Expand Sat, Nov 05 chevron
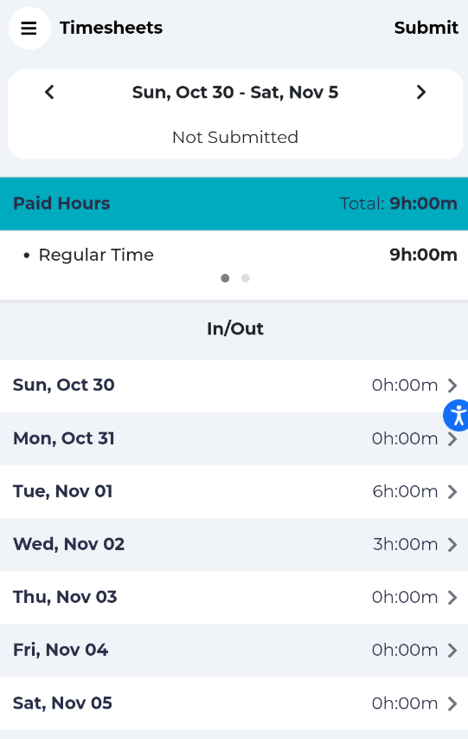The height and width of the screenshot is (739, 468). point(452,703)
